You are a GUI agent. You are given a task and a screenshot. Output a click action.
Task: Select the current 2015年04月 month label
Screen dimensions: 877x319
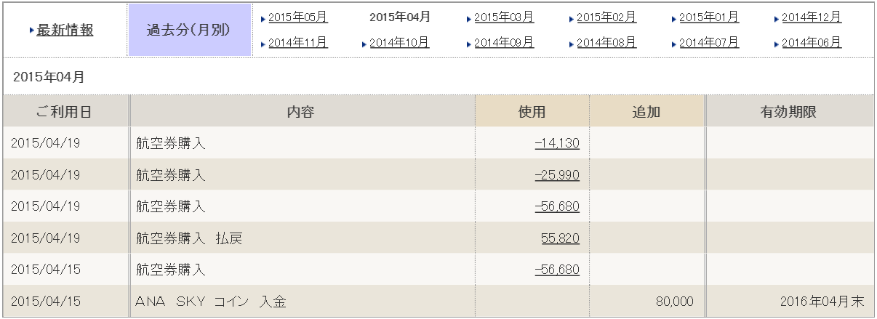point(400,17)
